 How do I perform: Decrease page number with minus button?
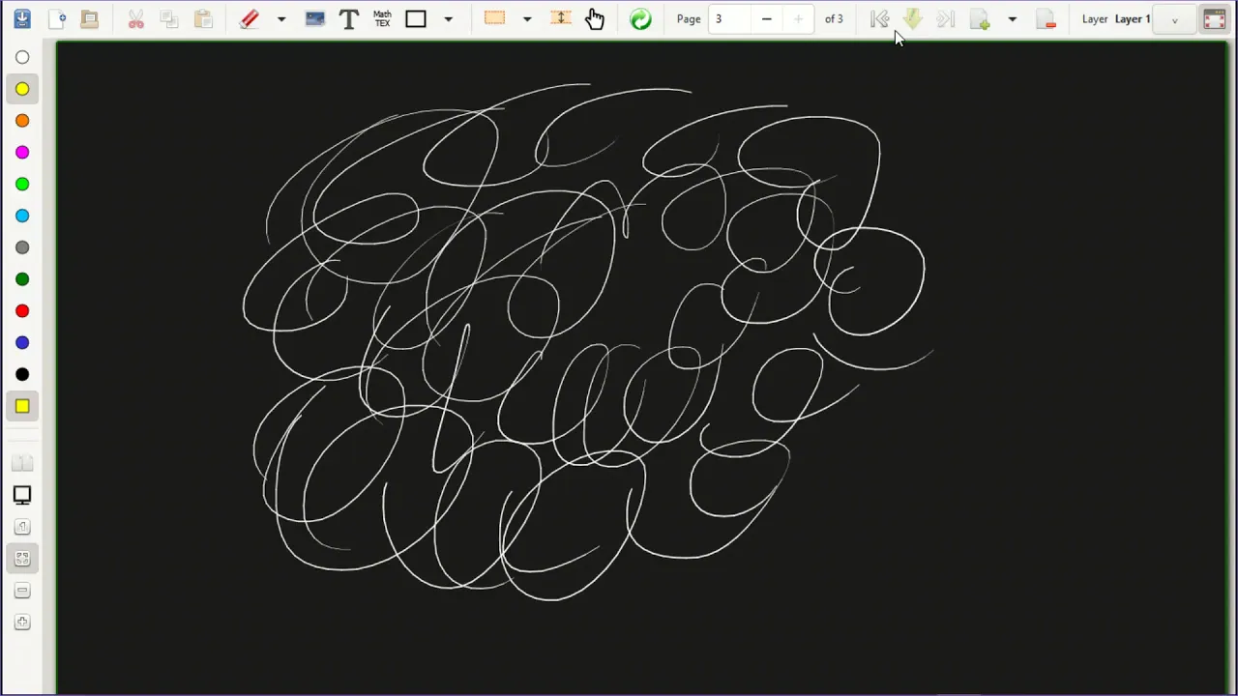pyautogui.click(x=766, y=18)
